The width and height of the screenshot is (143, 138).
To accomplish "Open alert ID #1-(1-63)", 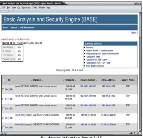I will point(9,99).
